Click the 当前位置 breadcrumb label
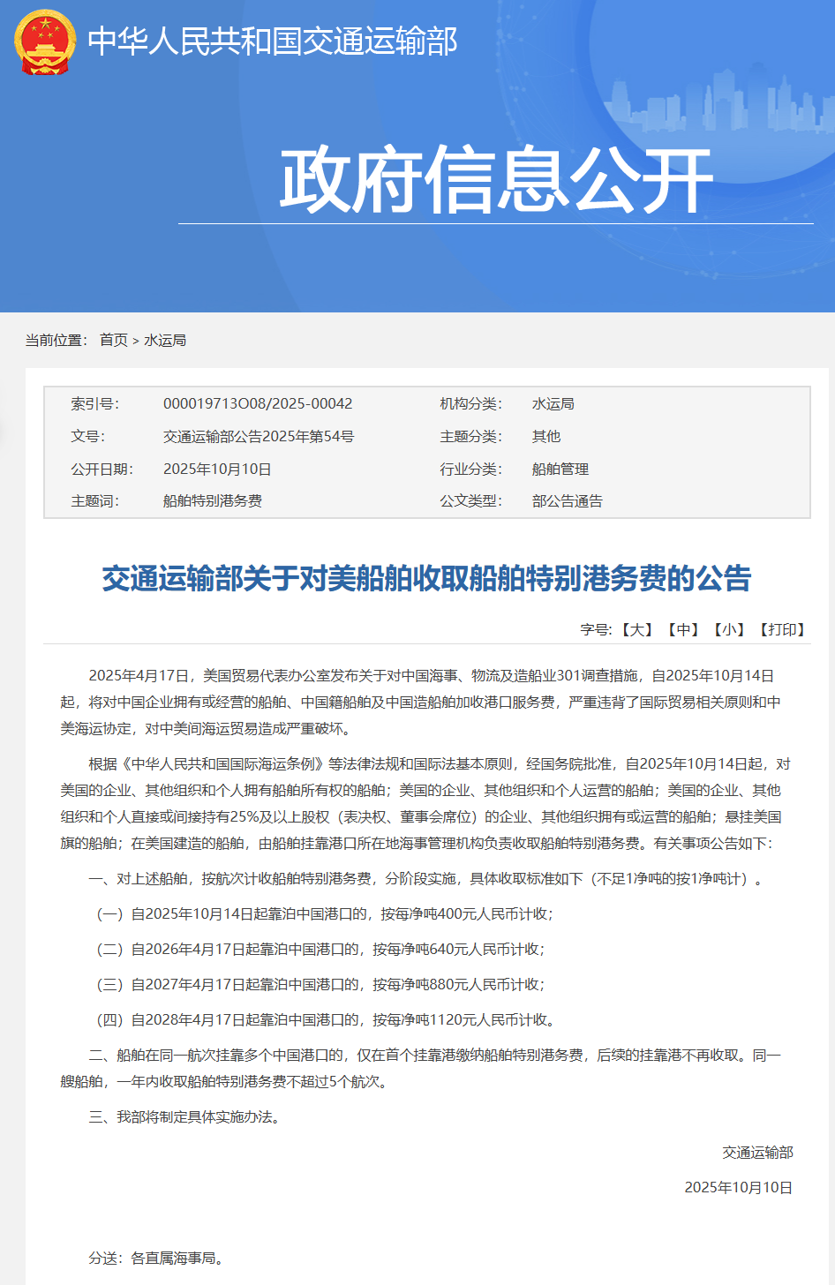Image resolution: width=835 pixels, height=1285 pixels. pyautogui.click(x=56, y=339)
